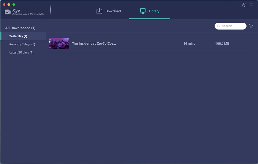Click Amazon Video Downloader subtitle text

click(28, 14)
